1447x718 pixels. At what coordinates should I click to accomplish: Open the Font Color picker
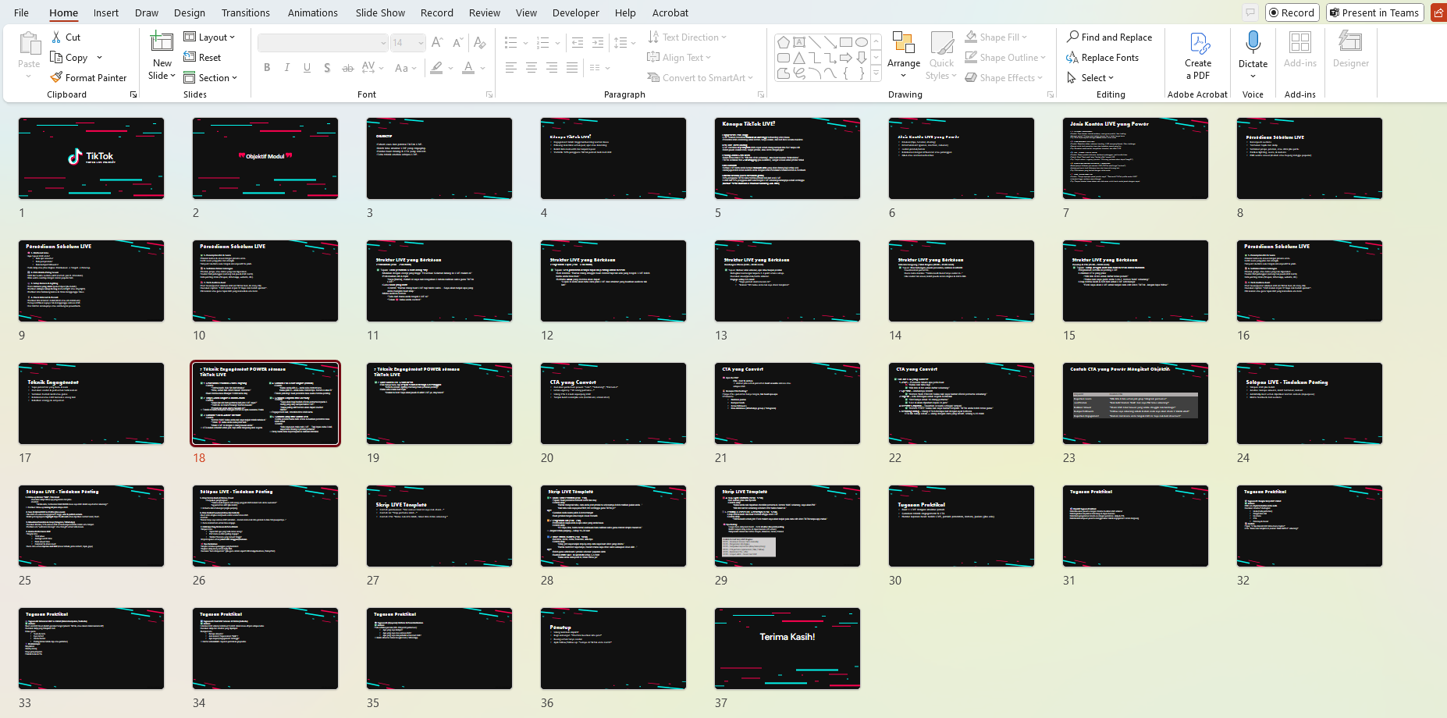tap(482, 68)
